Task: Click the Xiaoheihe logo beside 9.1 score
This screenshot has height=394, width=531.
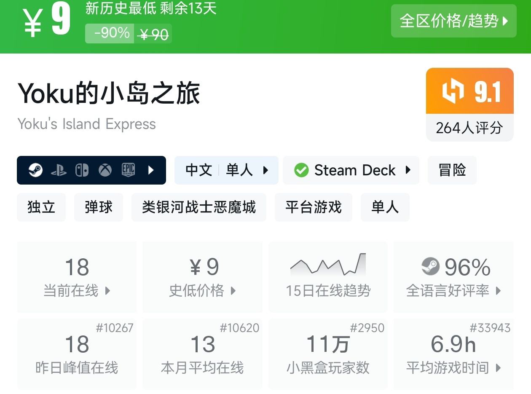Action: click(453, 91)
